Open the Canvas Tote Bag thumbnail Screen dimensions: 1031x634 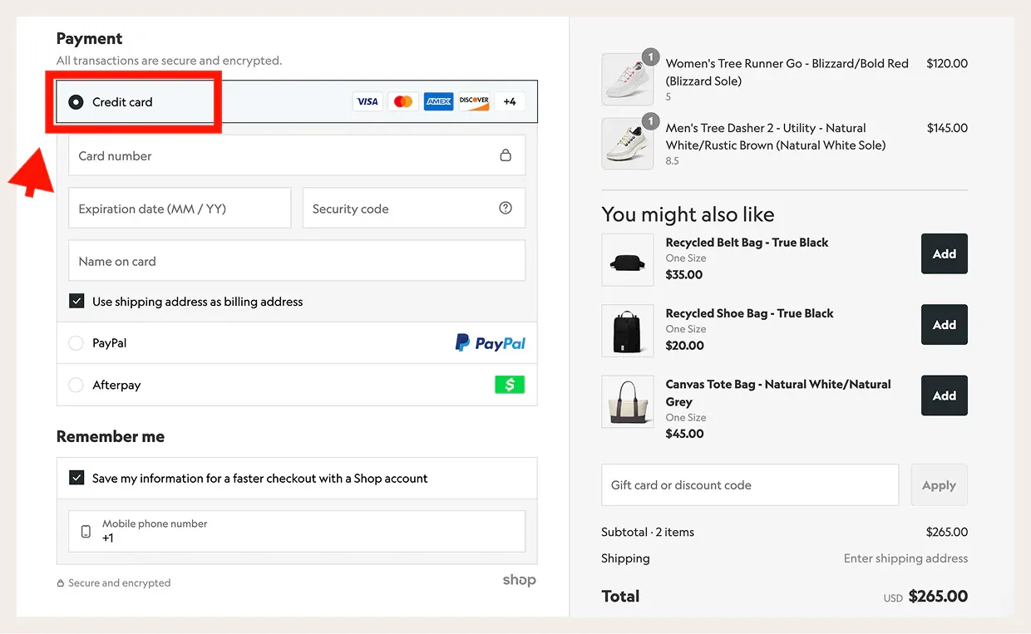click(x=628, y=401)
